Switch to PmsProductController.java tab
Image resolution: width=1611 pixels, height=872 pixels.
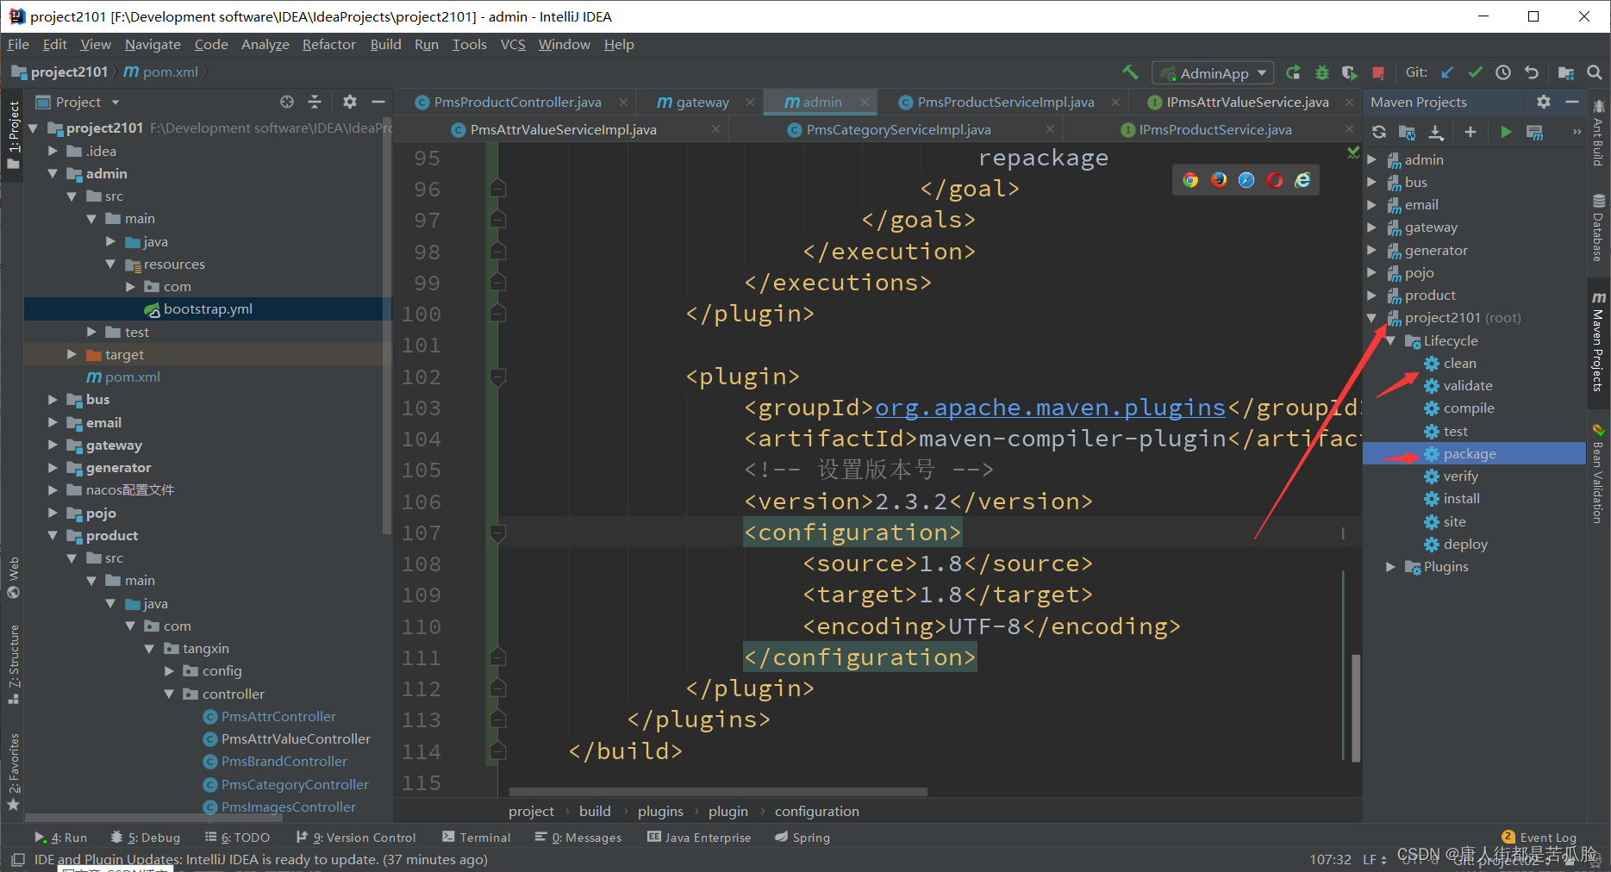pos(517,103)
